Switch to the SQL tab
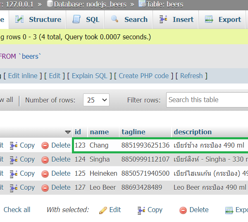The image size is (248, 222). pyautogui.click(x=87, y=19)
